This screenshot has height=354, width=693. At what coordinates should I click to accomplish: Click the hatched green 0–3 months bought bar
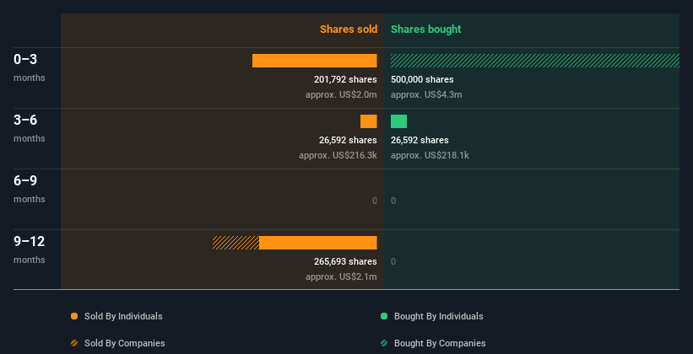point(535,61)
